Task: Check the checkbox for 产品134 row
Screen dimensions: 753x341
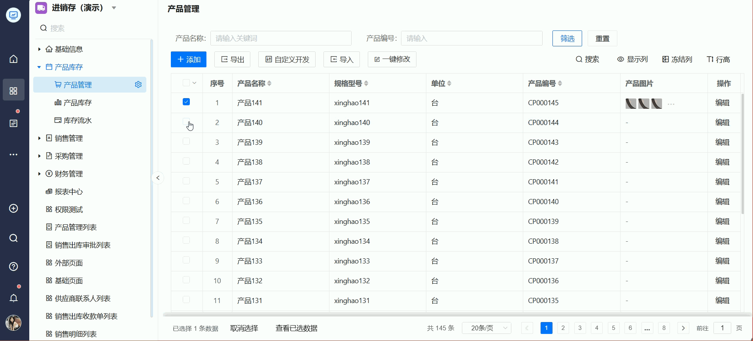Action: (x=186, y=240)
